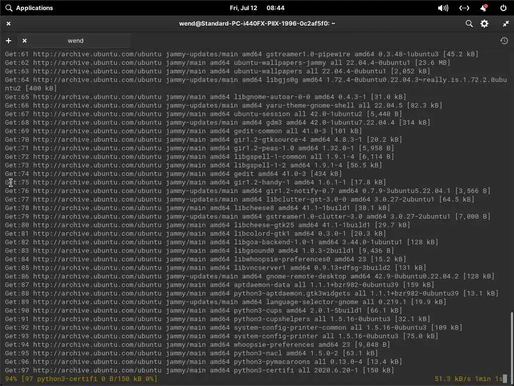Click the yaru-theme-gnome-shell line
The image size is (514, 386).
coord(223,105)
